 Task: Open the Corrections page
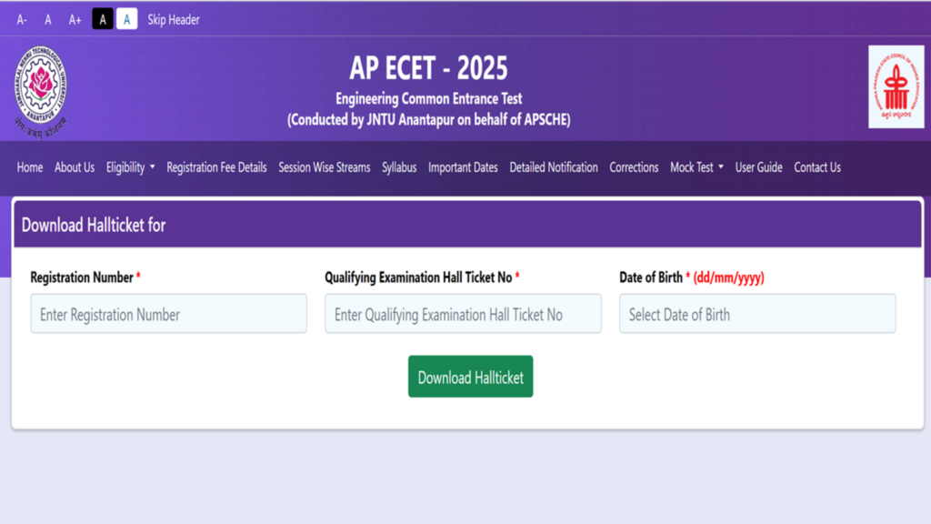tap(634, 167)
